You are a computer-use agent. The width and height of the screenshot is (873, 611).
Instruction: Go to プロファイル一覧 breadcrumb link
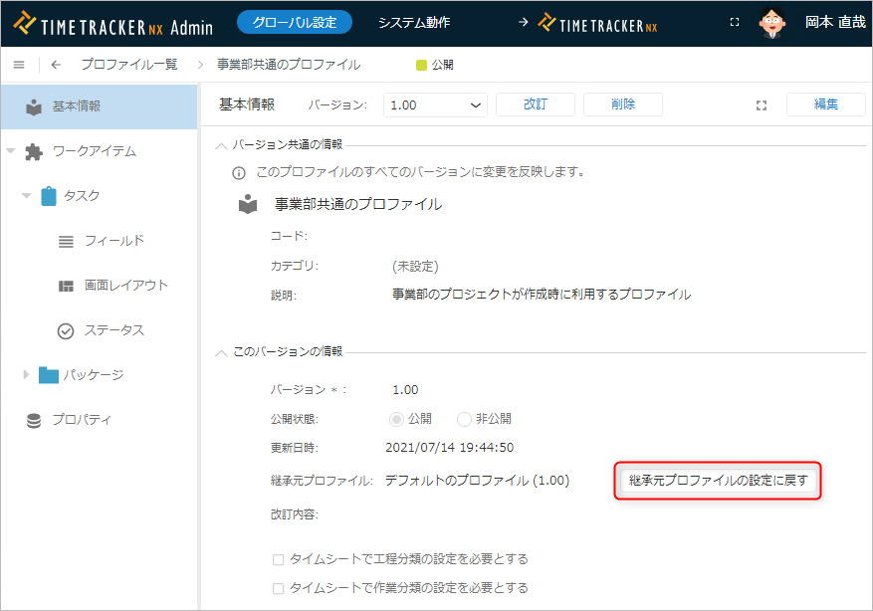(128, 65)
